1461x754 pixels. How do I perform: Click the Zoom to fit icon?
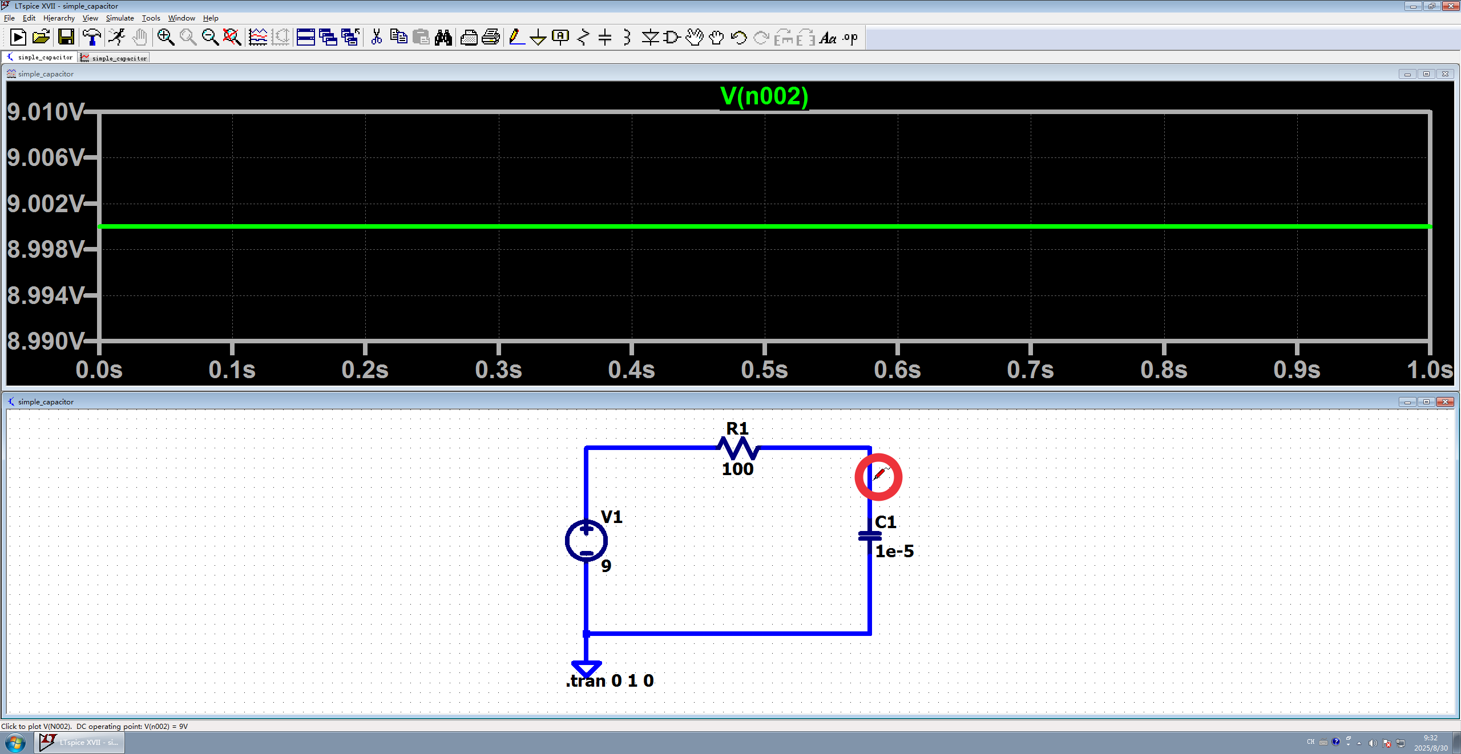(232, 38)
